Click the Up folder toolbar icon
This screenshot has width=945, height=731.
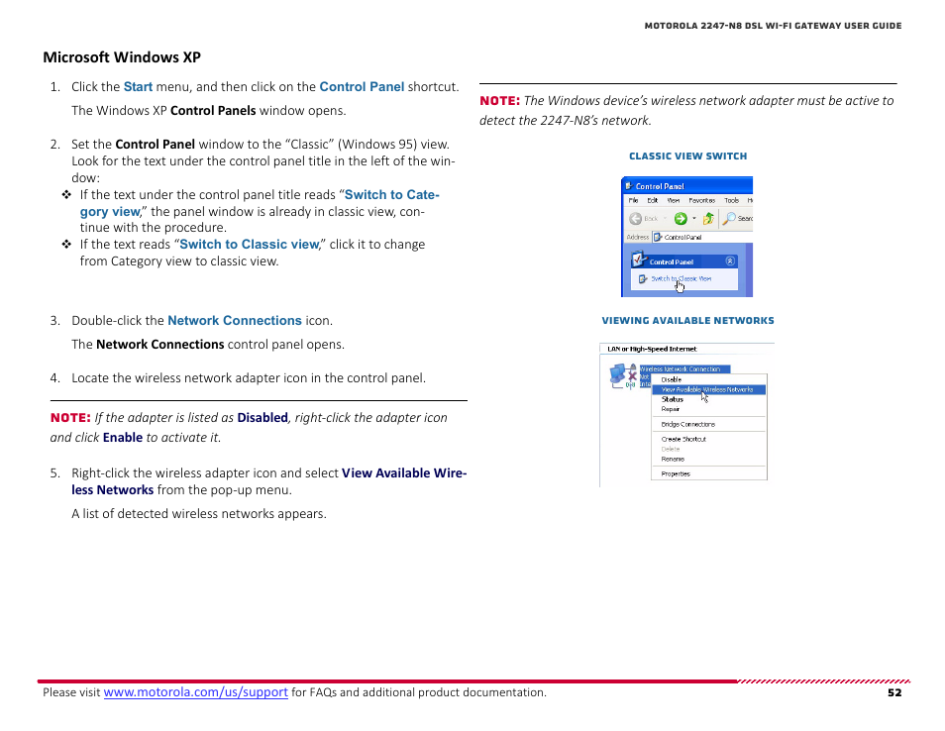tap(708, 218)
